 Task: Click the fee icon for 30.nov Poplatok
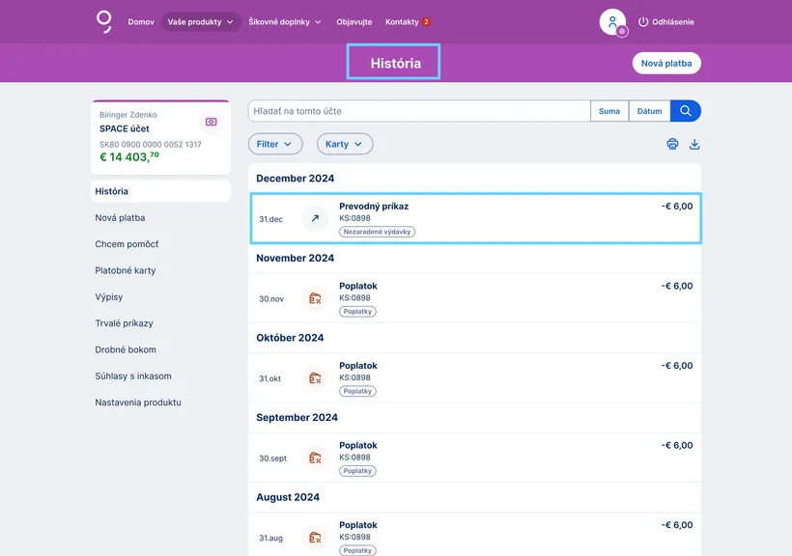tap(315, 298)
